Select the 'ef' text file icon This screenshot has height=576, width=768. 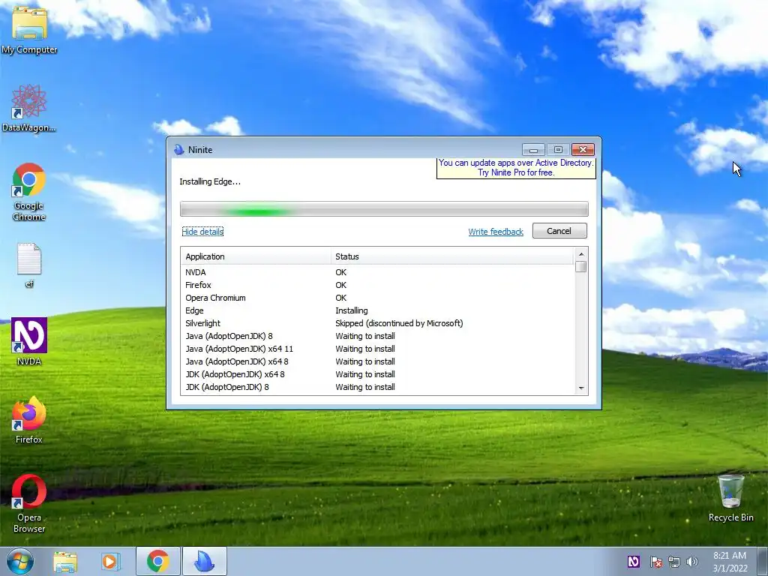pyautogui.click(x=29, y=265)
